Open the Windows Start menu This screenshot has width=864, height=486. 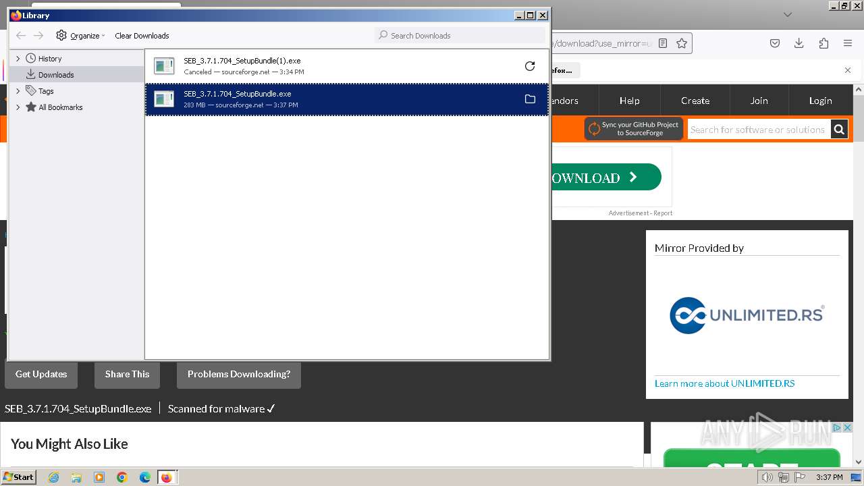point(19,477)
